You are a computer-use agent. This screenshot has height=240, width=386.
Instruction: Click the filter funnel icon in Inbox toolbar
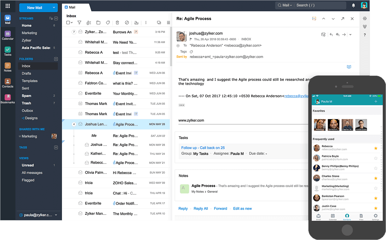tap(79, 23)
